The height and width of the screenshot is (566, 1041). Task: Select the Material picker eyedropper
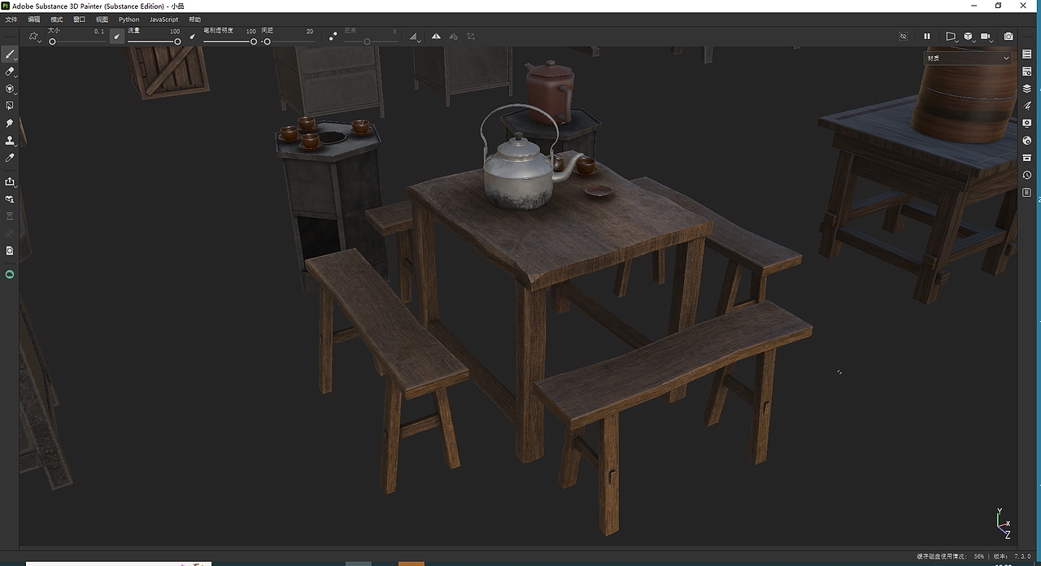tap(10, 157)
